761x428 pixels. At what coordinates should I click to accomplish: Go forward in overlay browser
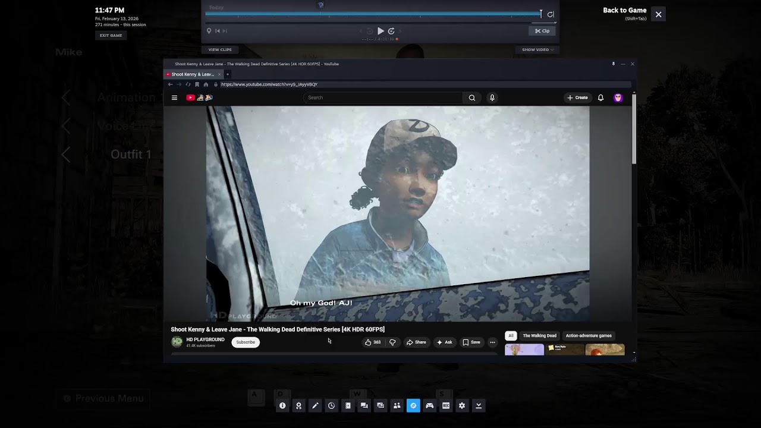click(x=179, y=84)
